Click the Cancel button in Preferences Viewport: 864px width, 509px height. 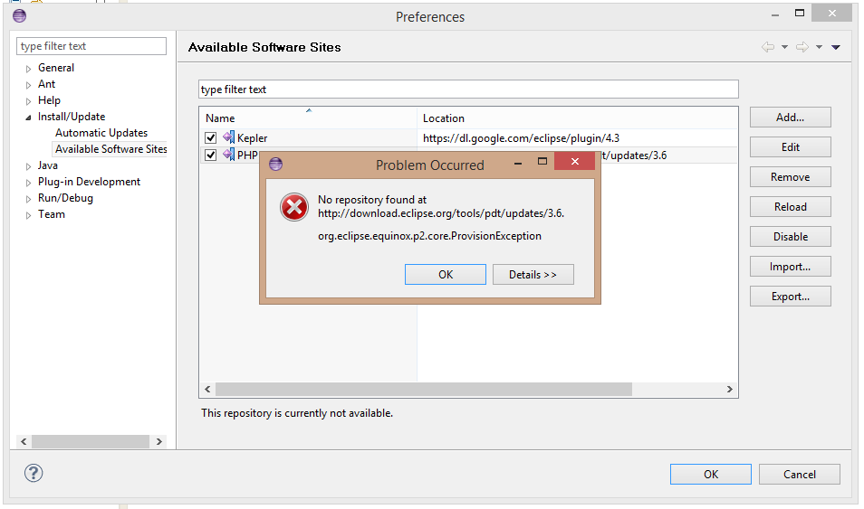coord(800,474)
